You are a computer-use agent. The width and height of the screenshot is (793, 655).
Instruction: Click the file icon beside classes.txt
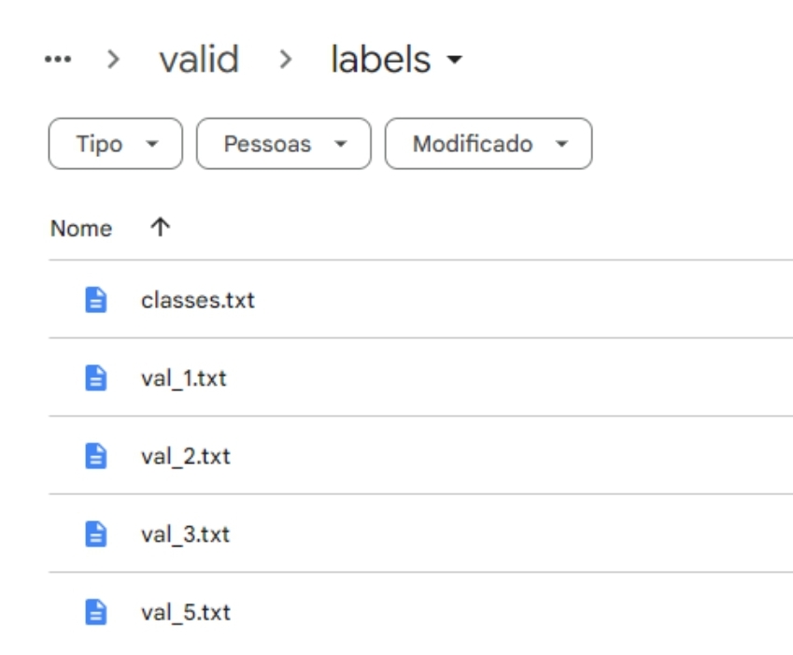tap(95, 300)
